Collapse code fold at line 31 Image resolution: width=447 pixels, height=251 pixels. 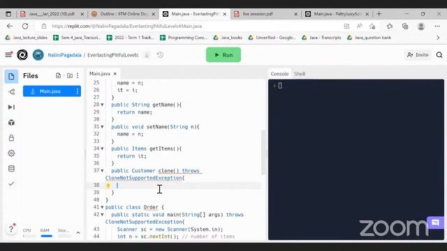pos(103,127)
